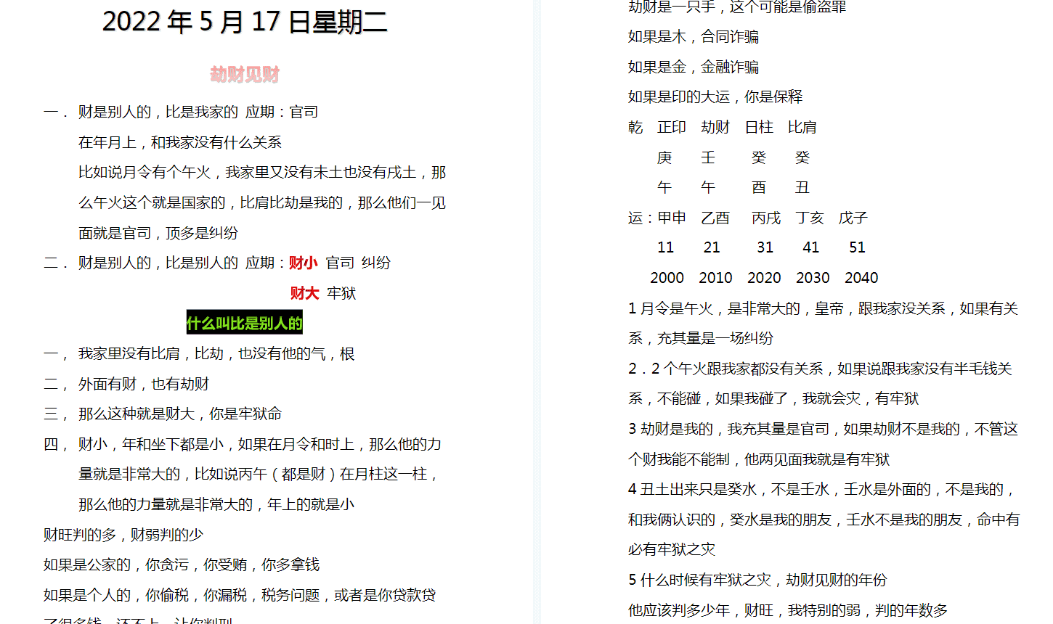Click "丙戌" in the 运 row
The image size is (1053, 624).
pos(766,218)
